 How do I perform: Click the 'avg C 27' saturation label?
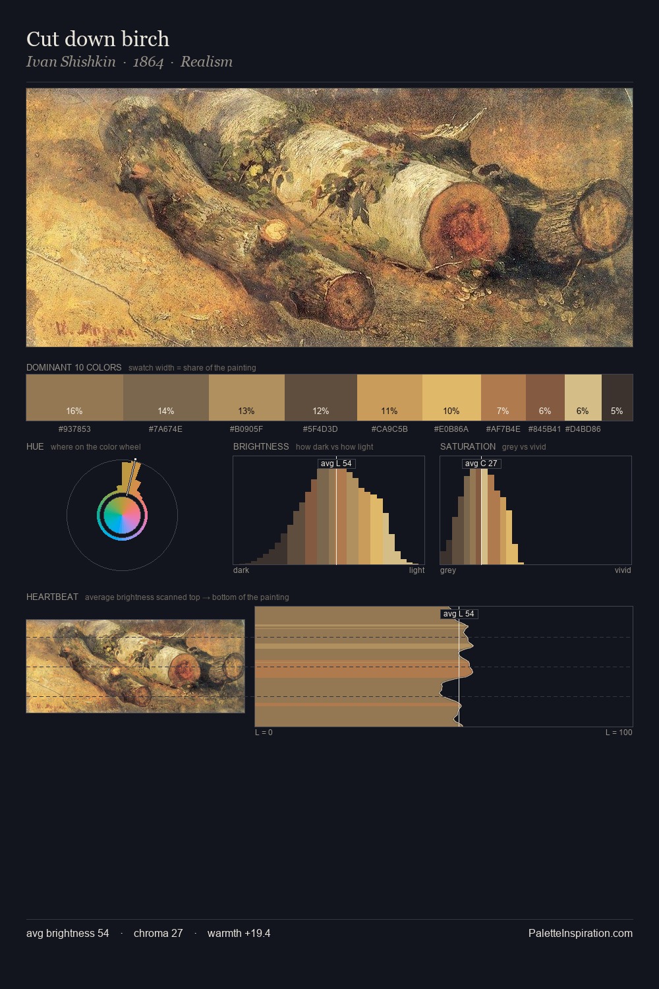point(481,464)
